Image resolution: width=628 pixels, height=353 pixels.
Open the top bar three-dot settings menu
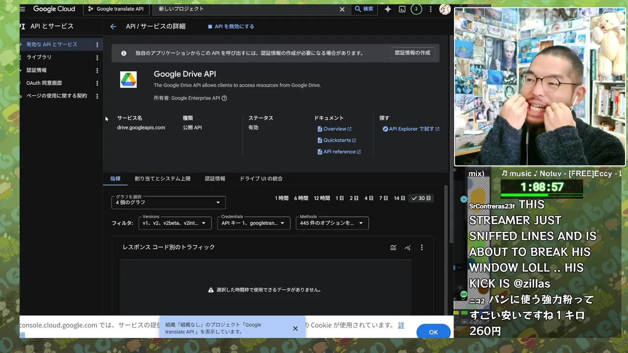[431, 9]
